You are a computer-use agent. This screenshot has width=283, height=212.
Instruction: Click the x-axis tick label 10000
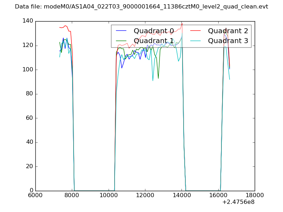(x=109, y=195)
